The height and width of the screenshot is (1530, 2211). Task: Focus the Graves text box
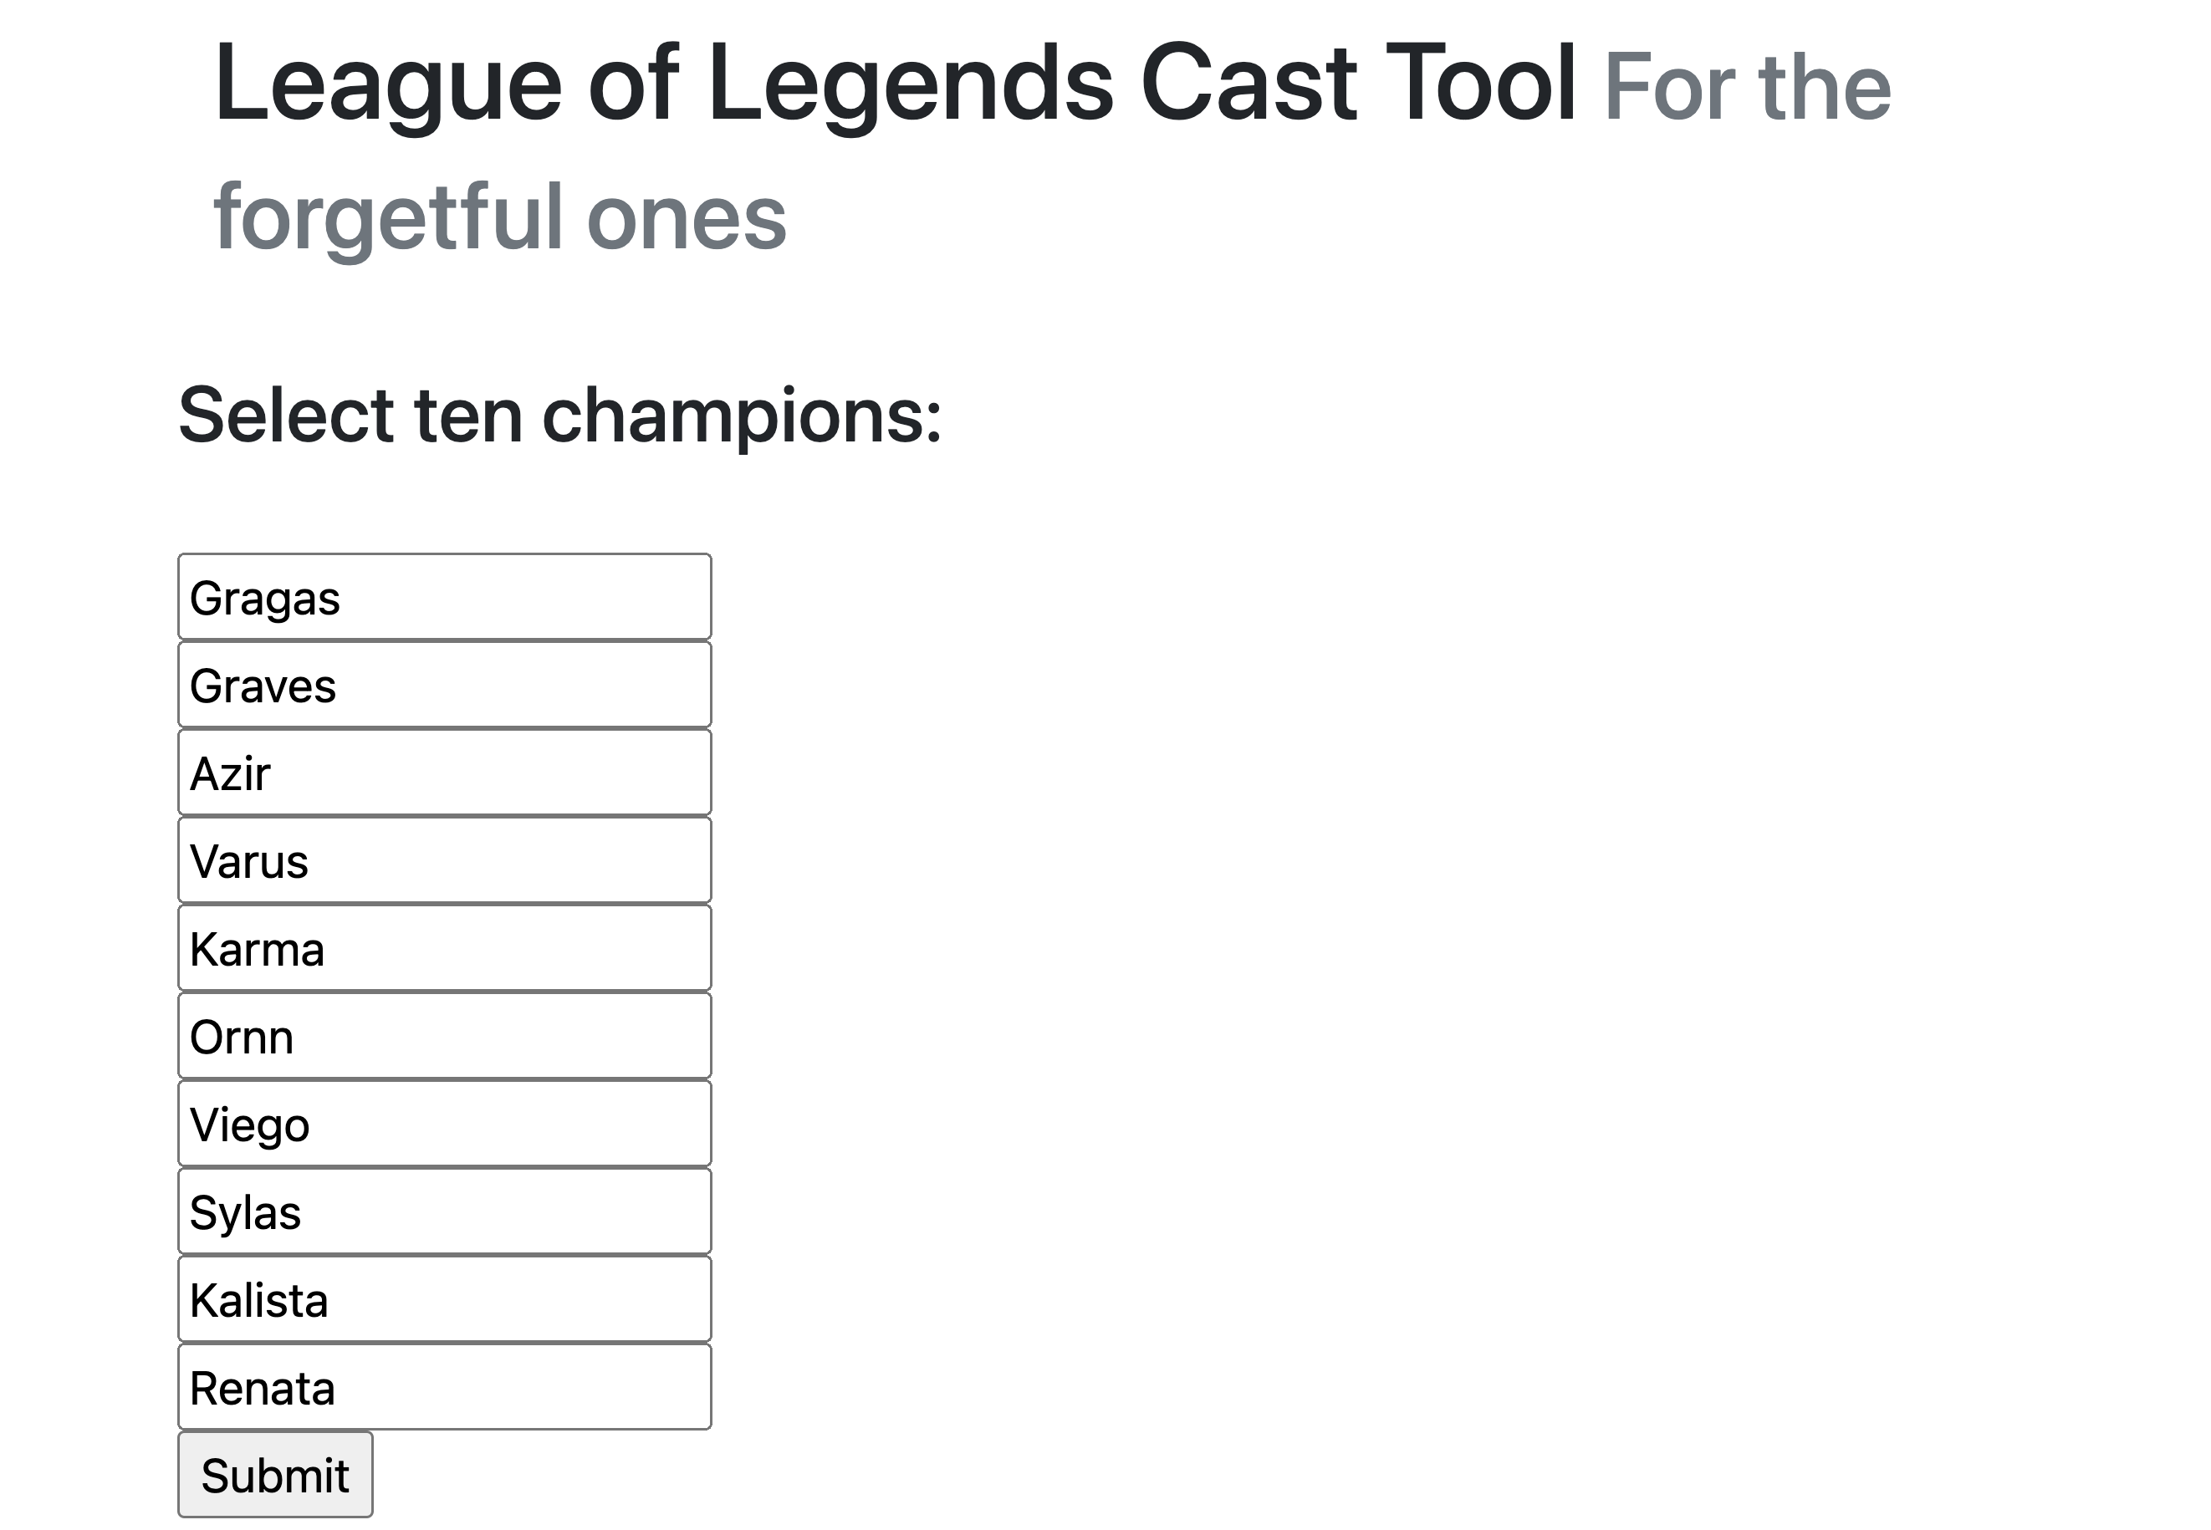(444, 686)
